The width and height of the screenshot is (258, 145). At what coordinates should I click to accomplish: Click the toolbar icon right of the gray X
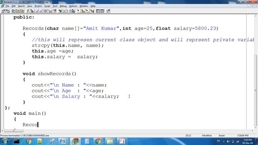pyautogui.click(x=69, y=11)
